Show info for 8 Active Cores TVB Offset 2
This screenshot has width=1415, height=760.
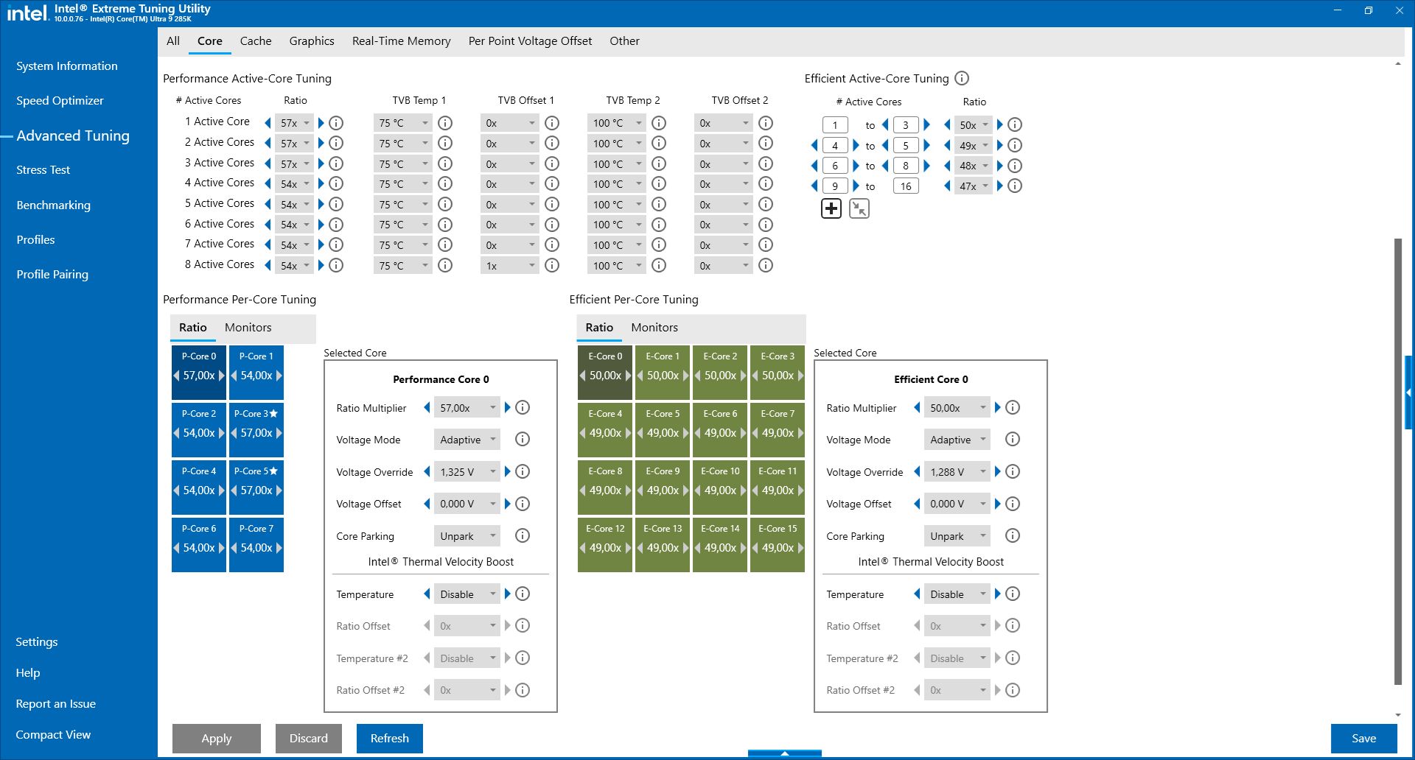(x=766, y=265)
